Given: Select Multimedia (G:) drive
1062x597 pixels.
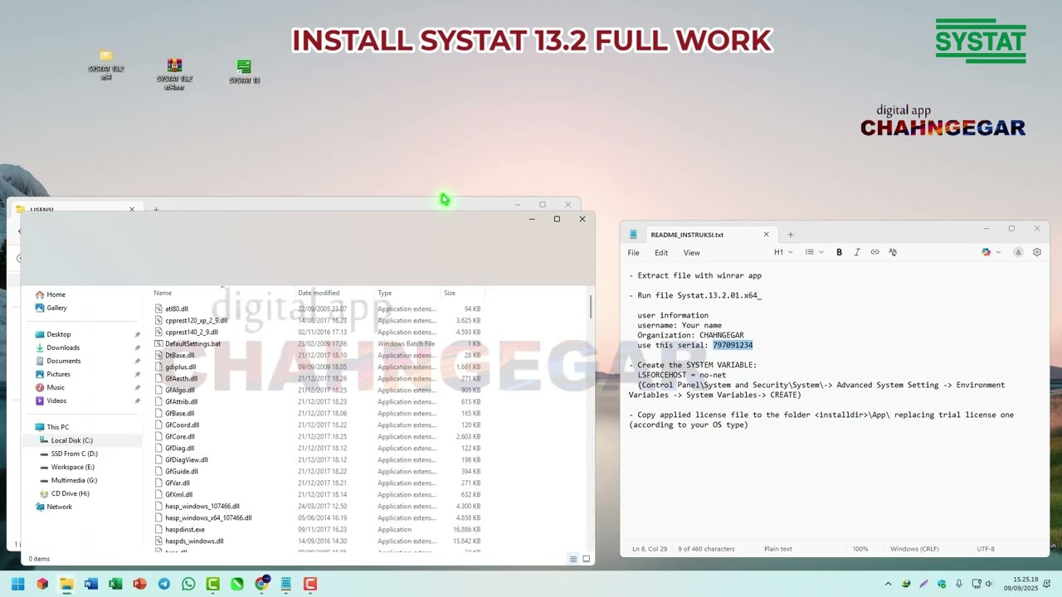Looking at the screenshot, I should tap(74, 480).
